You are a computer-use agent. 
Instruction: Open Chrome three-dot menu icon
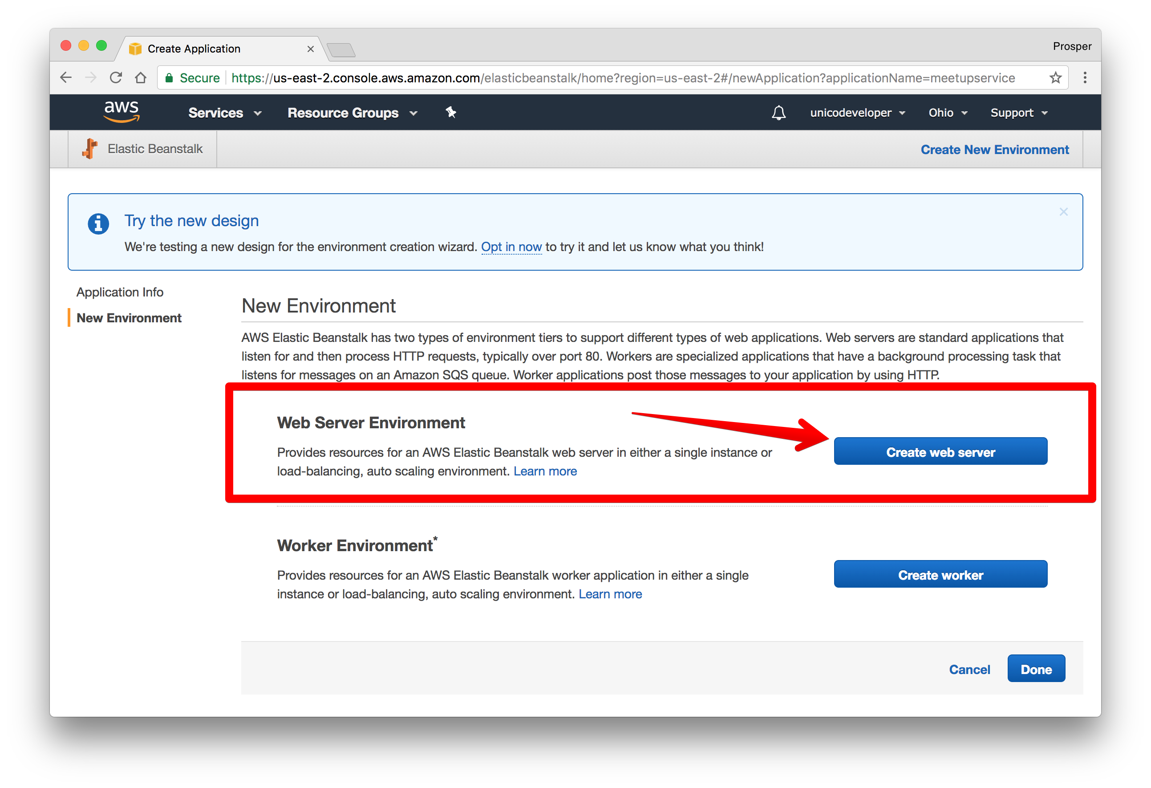point(1085,78)
